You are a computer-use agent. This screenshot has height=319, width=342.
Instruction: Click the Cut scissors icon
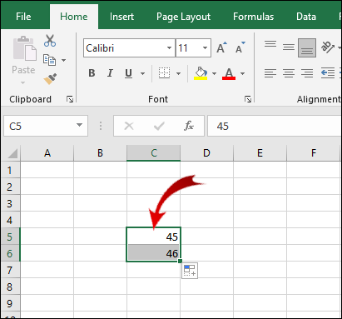tap(50, 41)
